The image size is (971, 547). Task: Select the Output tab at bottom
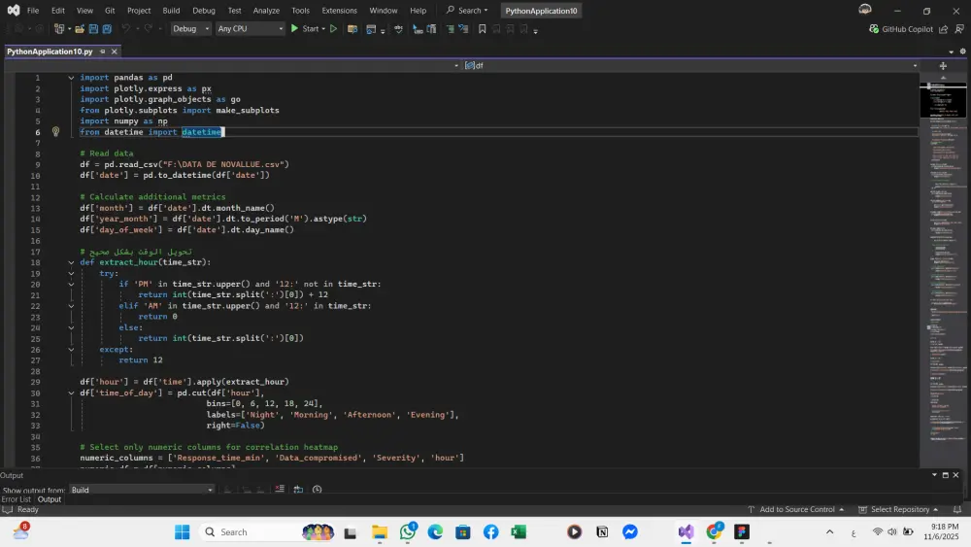pyautogui.click(x=50, y=499)
